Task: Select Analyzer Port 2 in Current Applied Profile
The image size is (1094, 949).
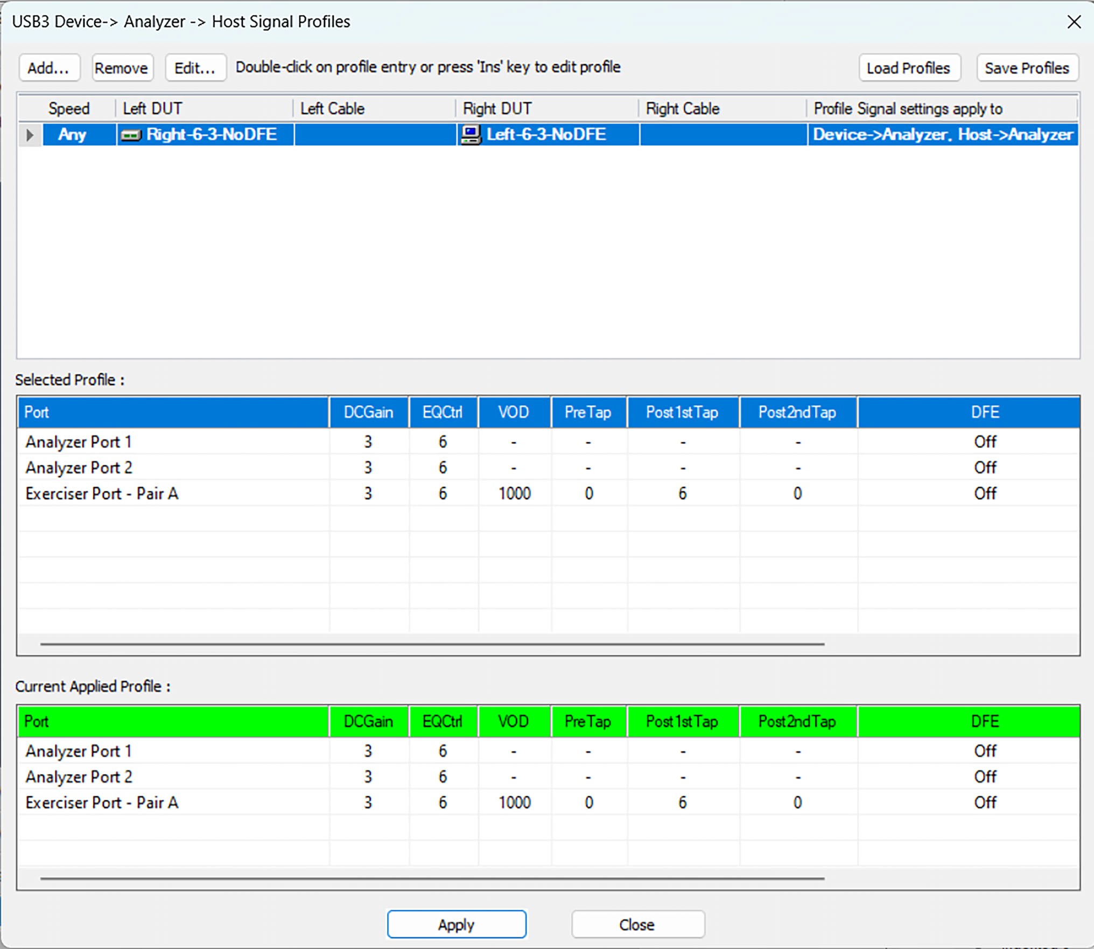Action: pos(549,777)
